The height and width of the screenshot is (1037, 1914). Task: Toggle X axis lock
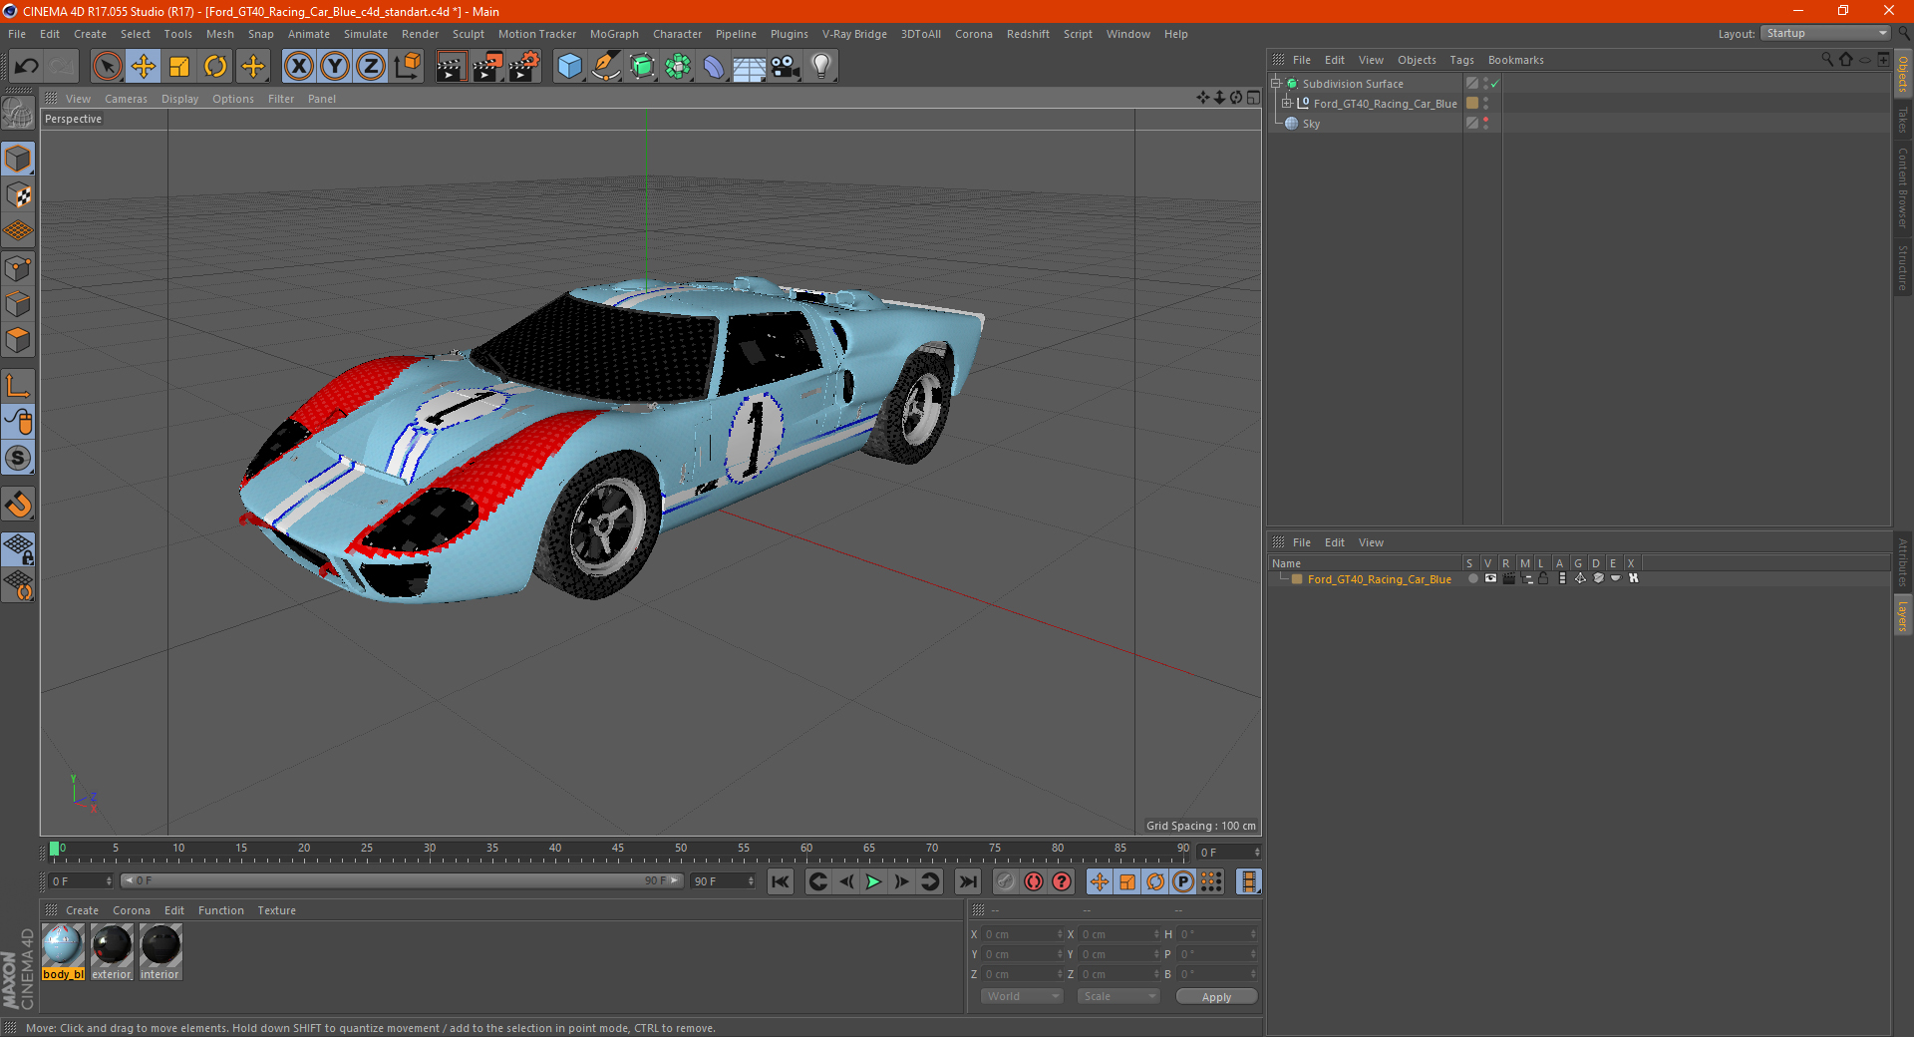[x=298, y=67]
